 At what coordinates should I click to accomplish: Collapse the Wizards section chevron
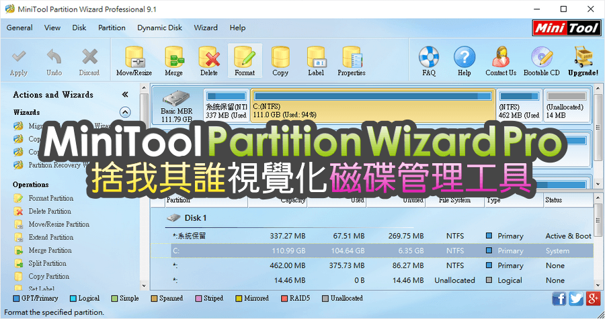click(x=124, y=112)
